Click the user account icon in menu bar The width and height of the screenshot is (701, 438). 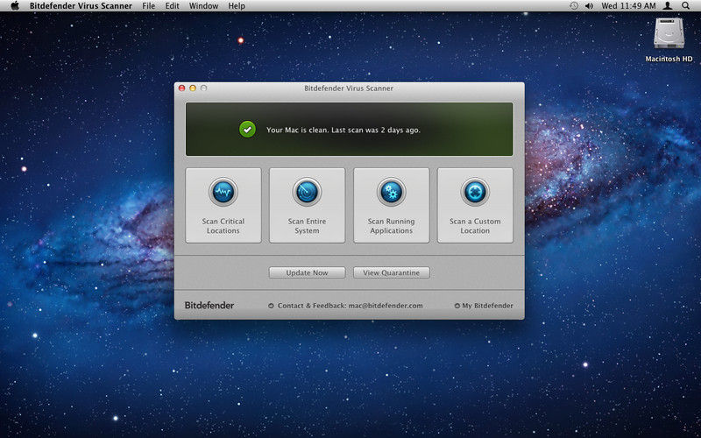[668, 6]
